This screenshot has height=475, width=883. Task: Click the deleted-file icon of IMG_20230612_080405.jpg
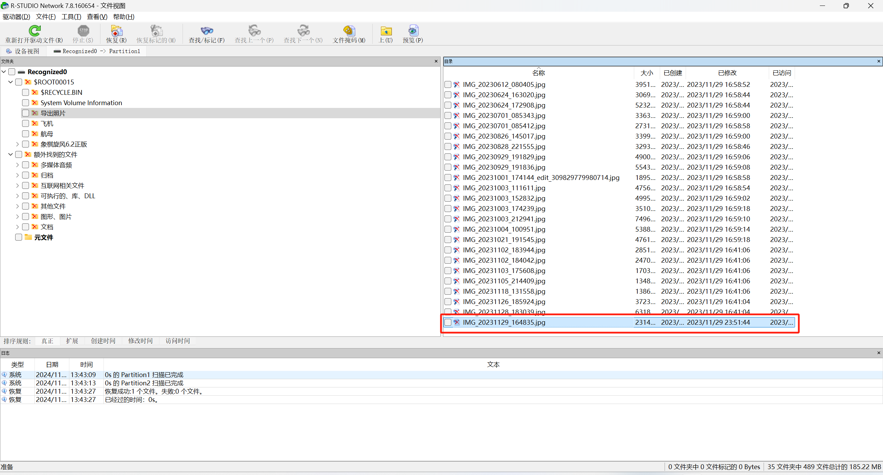457,84
